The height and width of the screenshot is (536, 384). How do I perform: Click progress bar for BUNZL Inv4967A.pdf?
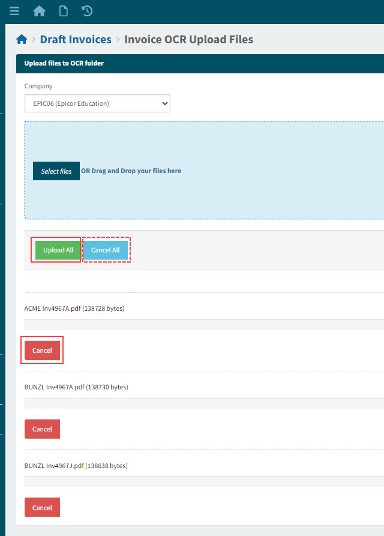204,403
